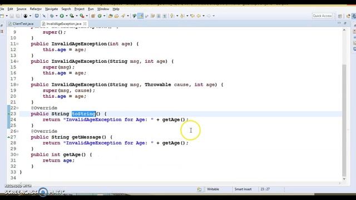The width and height of the screenshot is (356, 200).
Task: Click the Quick Access search field
Action: (x=322, y=16)
